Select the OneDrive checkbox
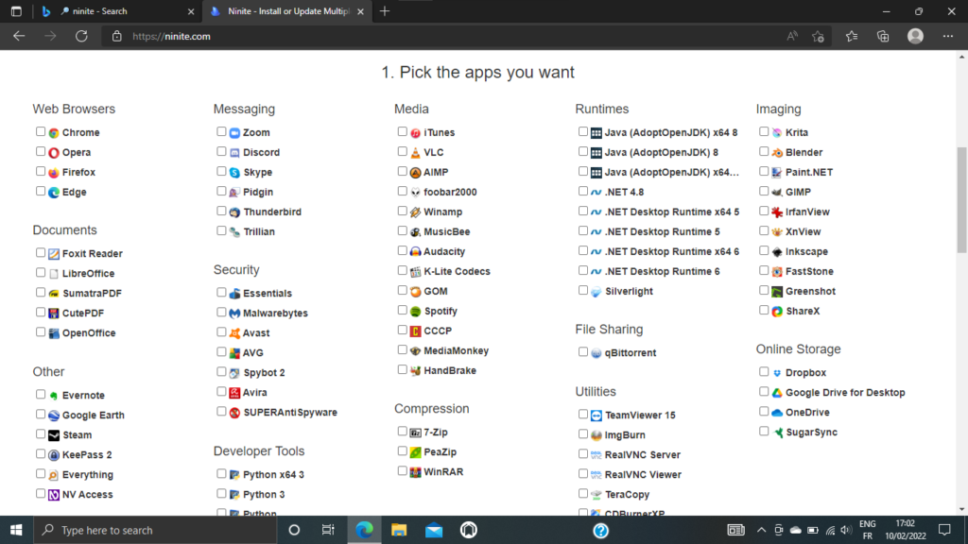 point(764,412)
